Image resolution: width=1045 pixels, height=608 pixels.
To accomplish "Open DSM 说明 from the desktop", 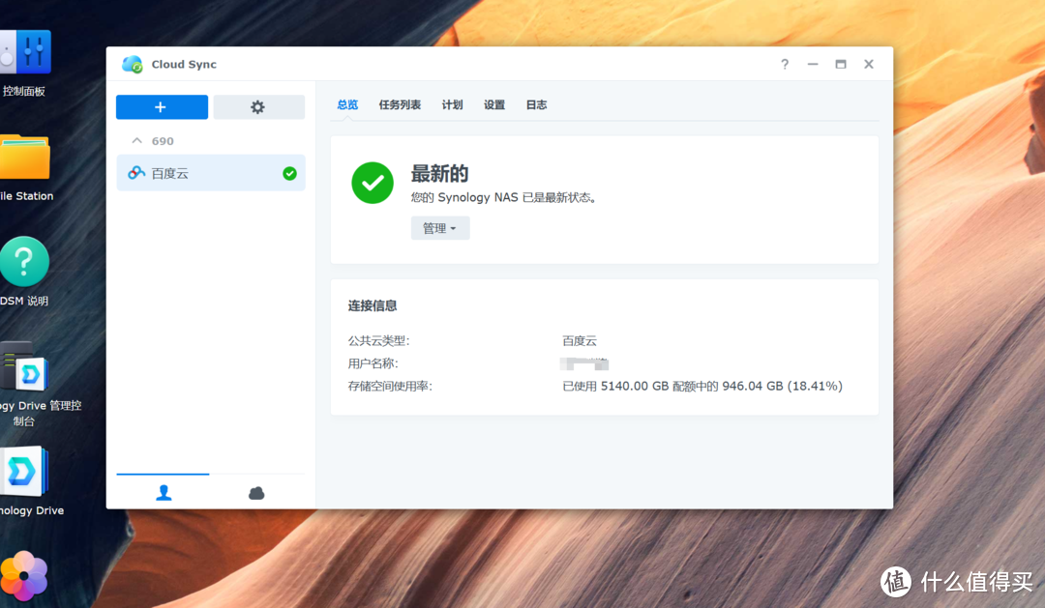I will (24, 261).
